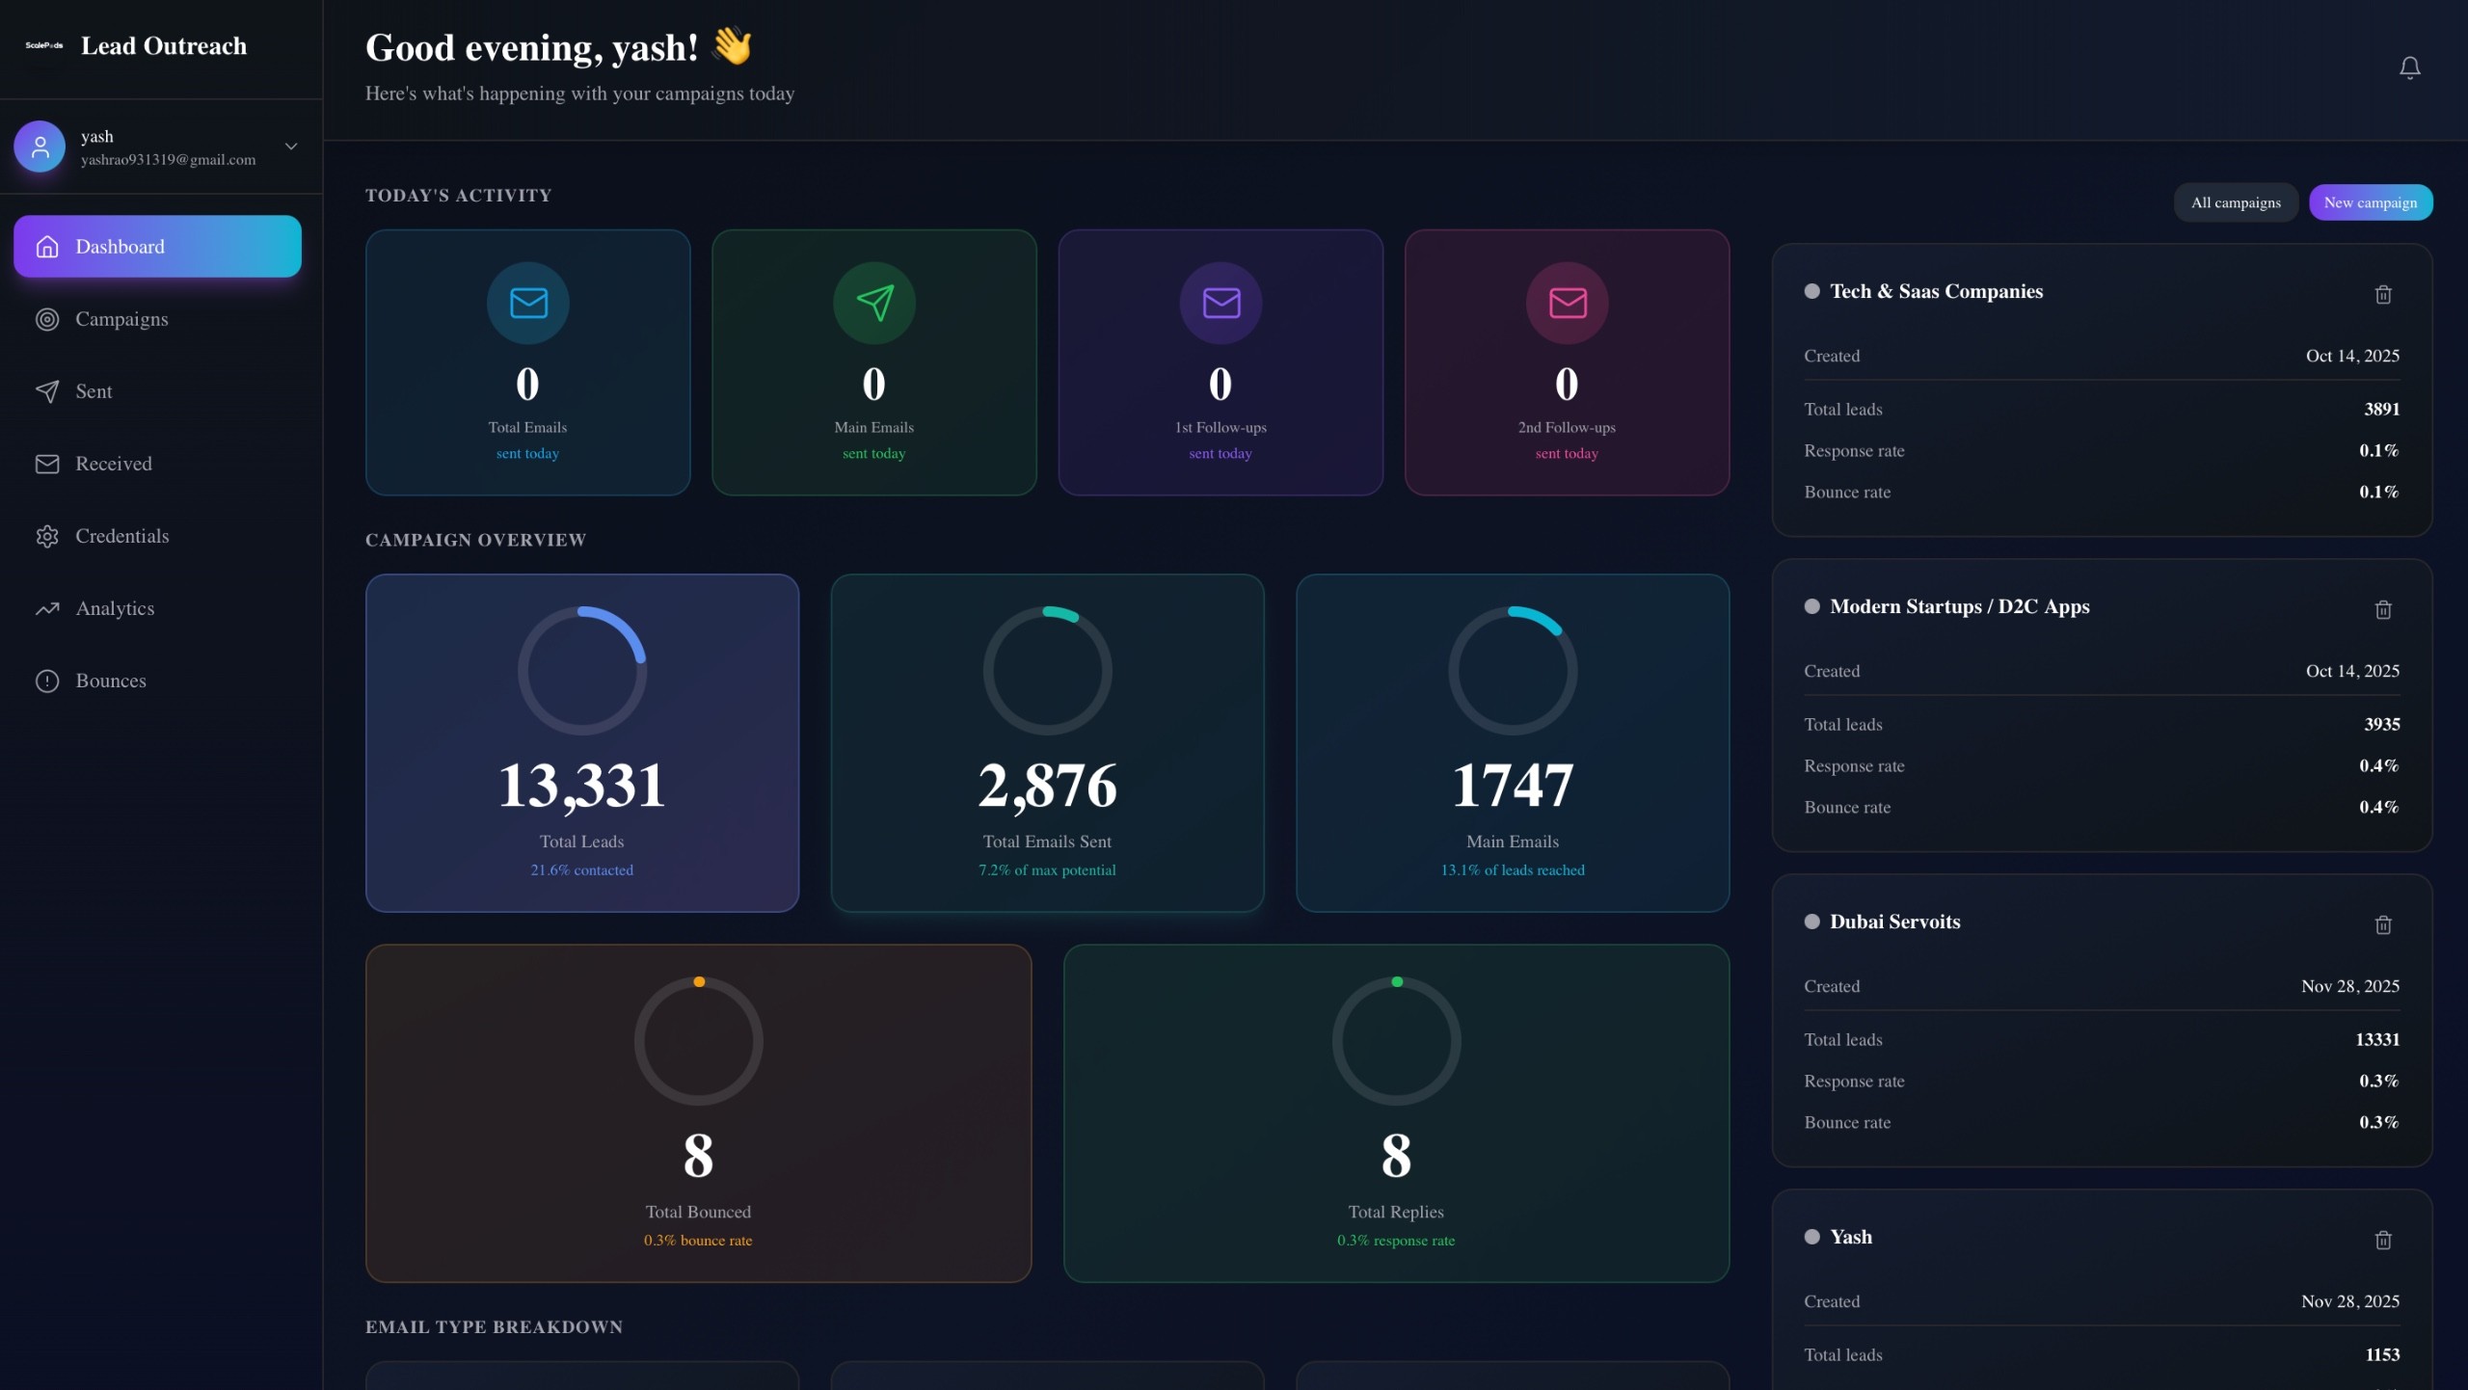Open the notifications bell
The width and height of the screenshot is (2468, 1390).
tap(2408, 67)
